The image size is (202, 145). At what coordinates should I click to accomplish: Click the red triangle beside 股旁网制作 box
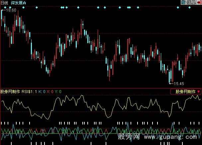click(199, 92)
